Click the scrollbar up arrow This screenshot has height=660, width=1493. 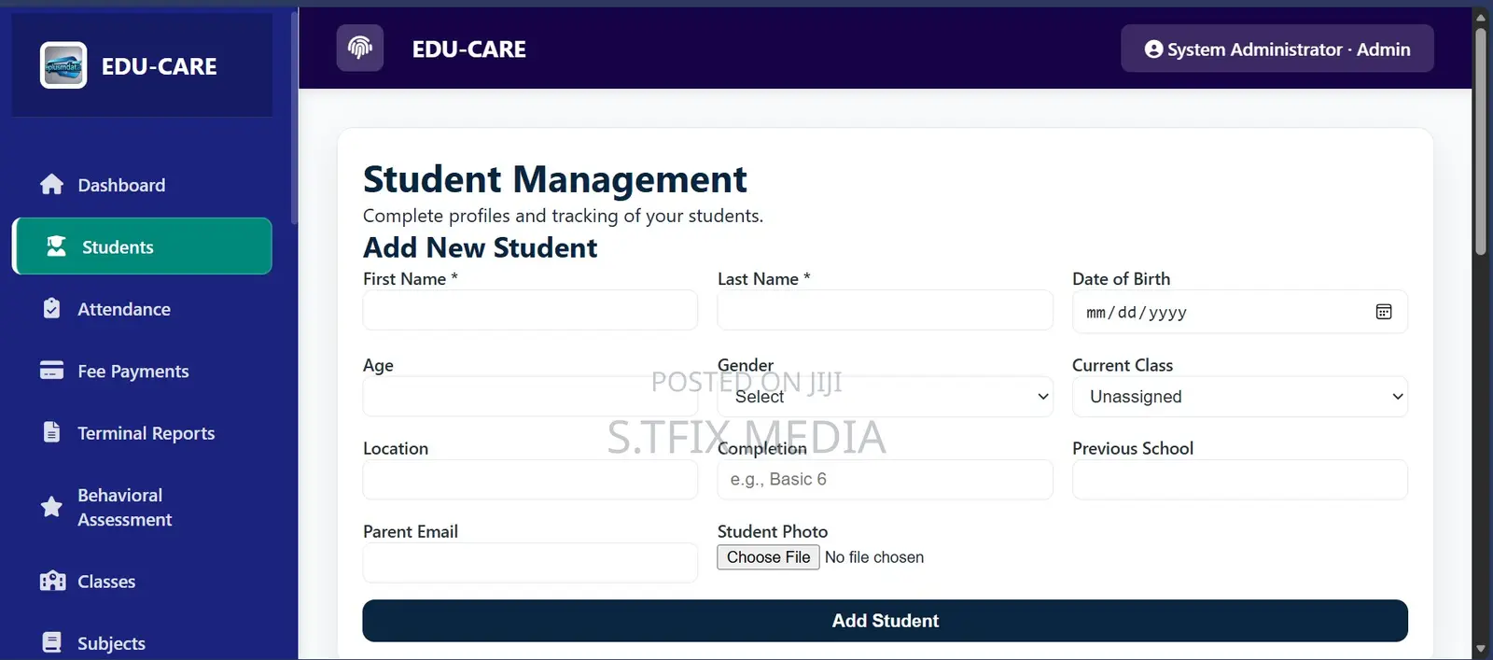point(1481,17)
